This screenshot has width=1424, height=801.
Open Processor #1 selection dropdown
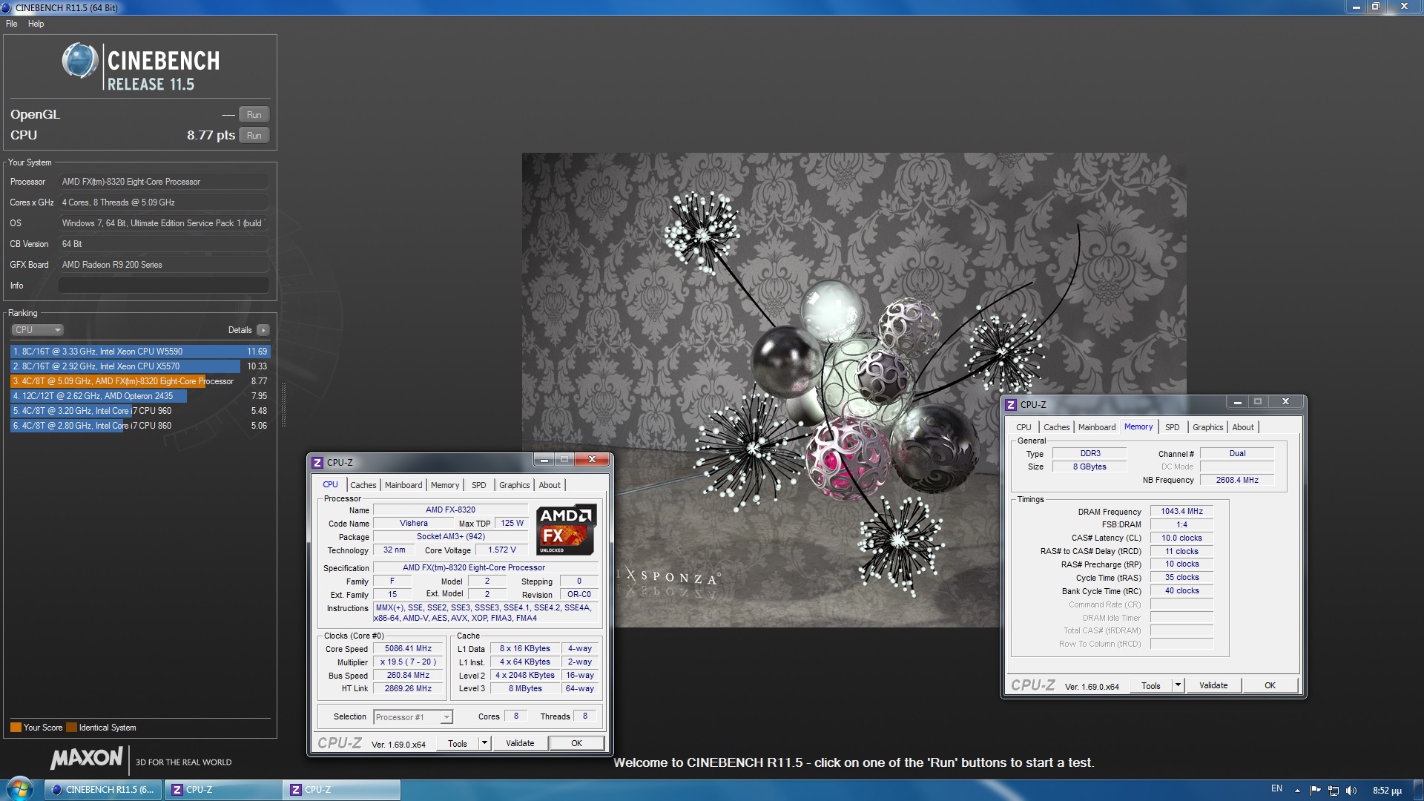click(x=413, y=717)
